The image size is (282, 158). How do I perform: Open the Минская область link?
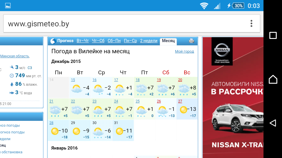15,56
